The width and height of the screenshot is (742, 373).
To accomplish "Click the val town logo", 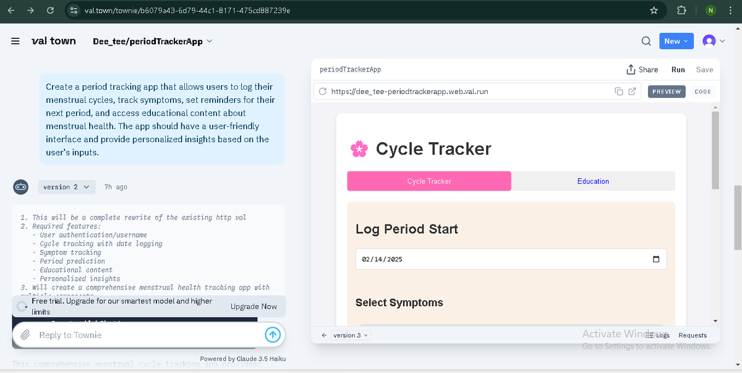I will (53, 41).
